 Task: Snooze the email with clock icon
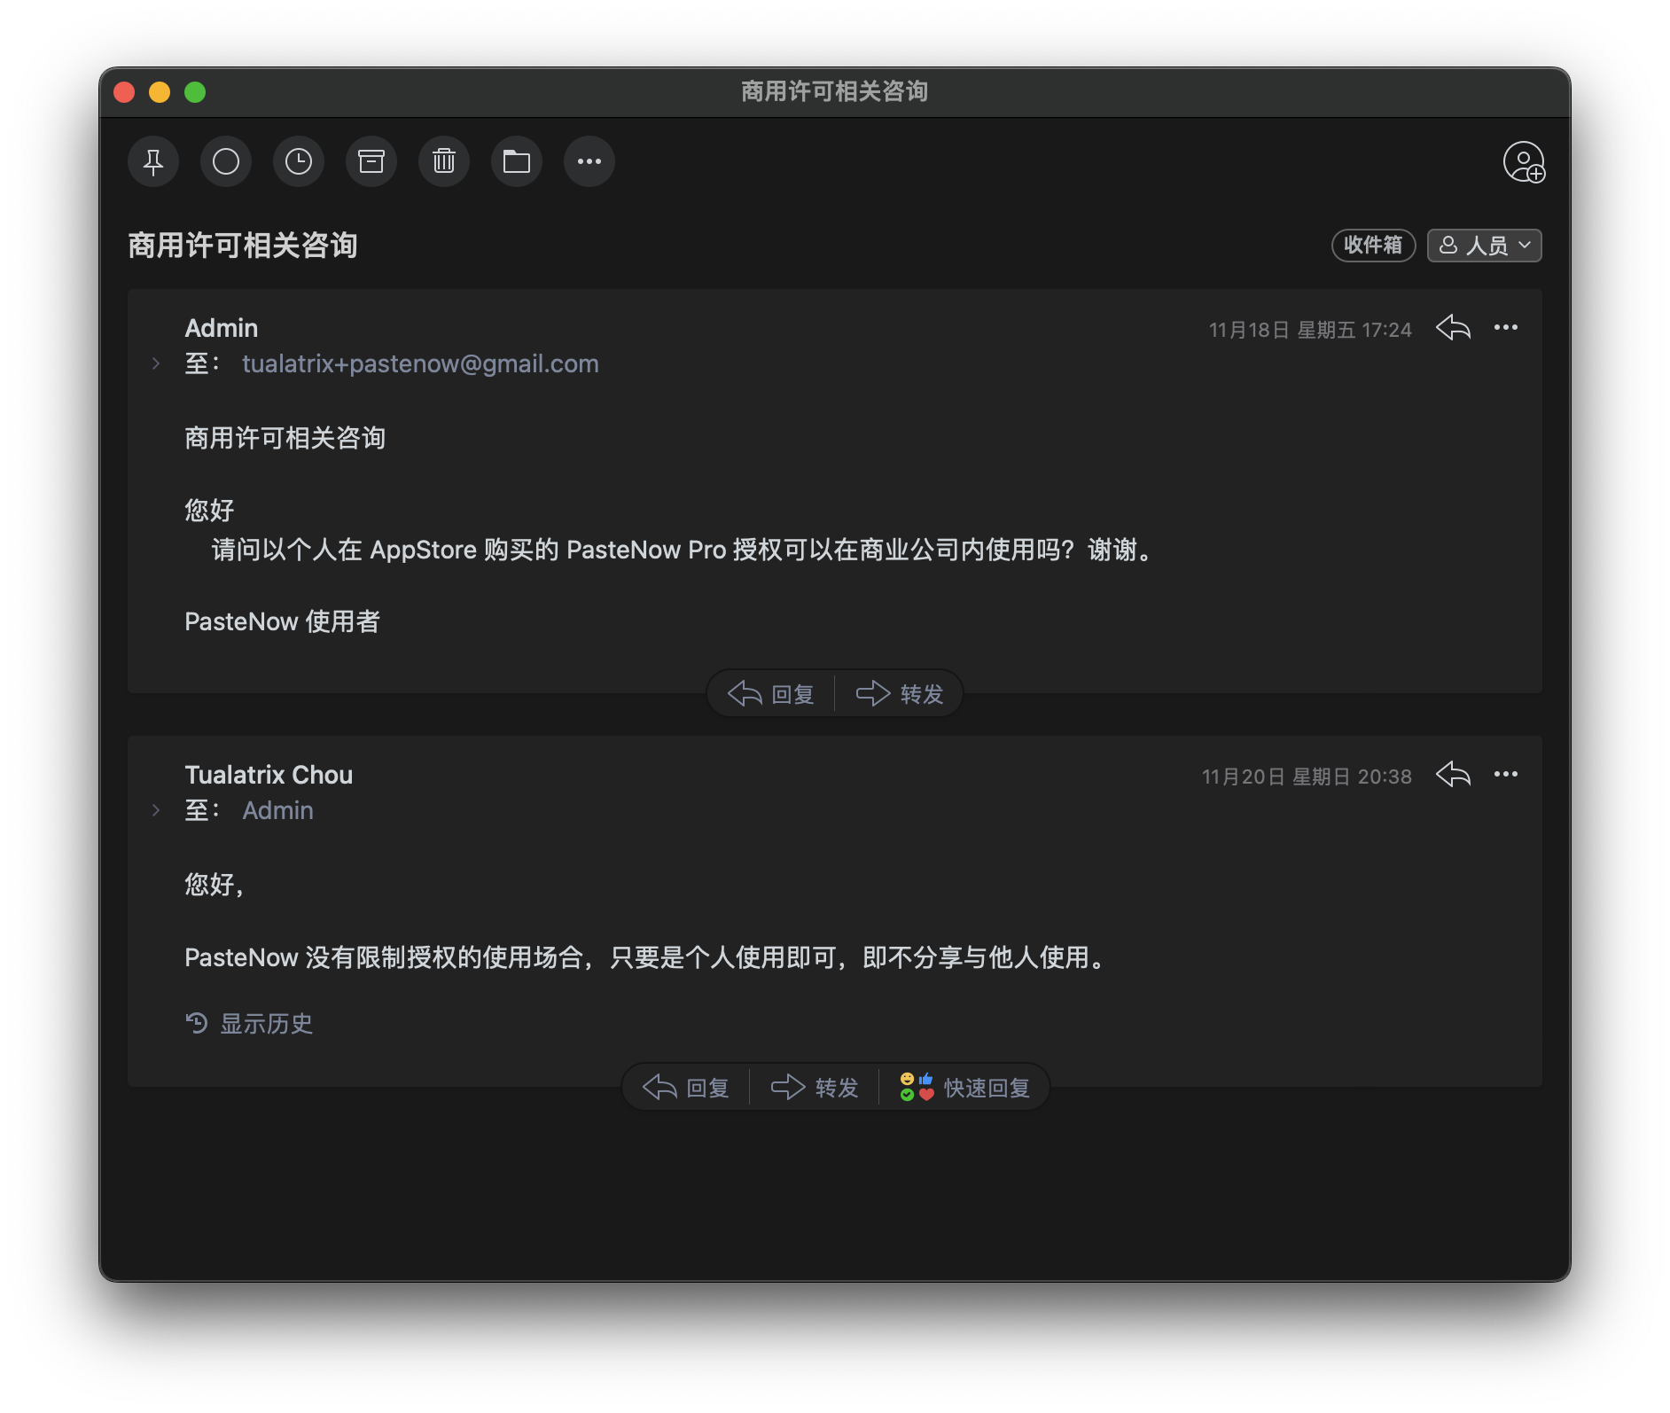coord(299,162)
